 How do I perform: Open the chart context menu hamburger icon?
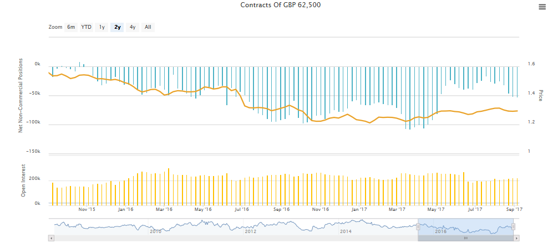click(x=542, y=7)
